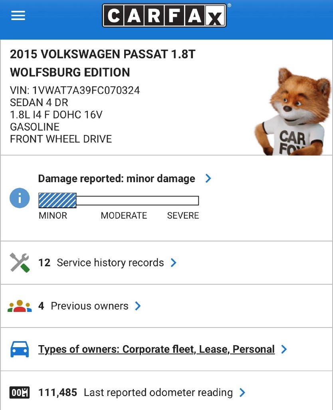Click the blue info circle icon

tap(20, 198)
